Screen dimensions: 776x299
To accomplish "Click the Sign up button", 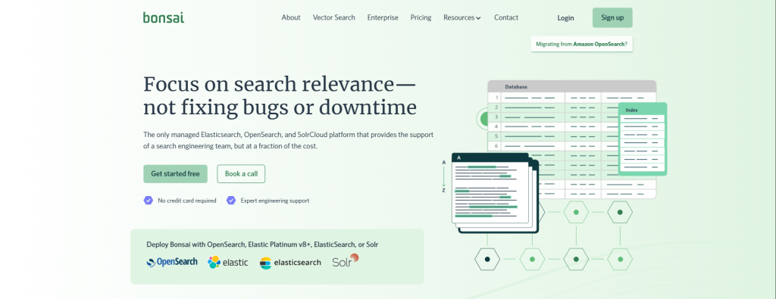I will point(612,18).
